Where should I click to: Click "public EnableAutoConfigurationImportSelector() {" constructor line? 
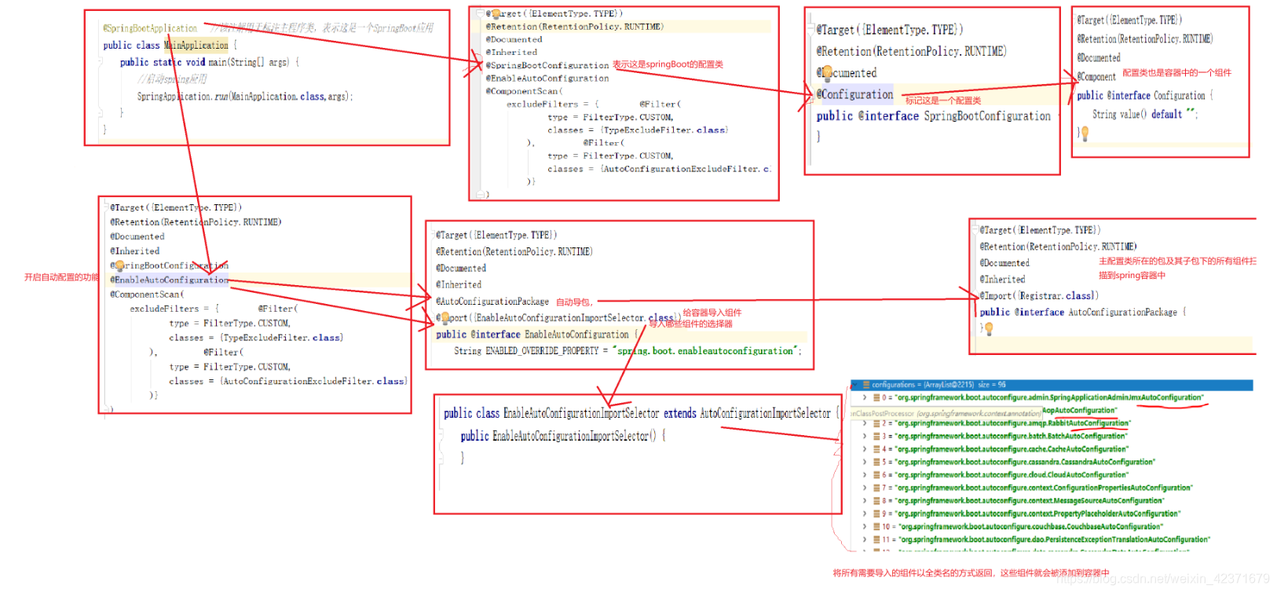point(562,436)
